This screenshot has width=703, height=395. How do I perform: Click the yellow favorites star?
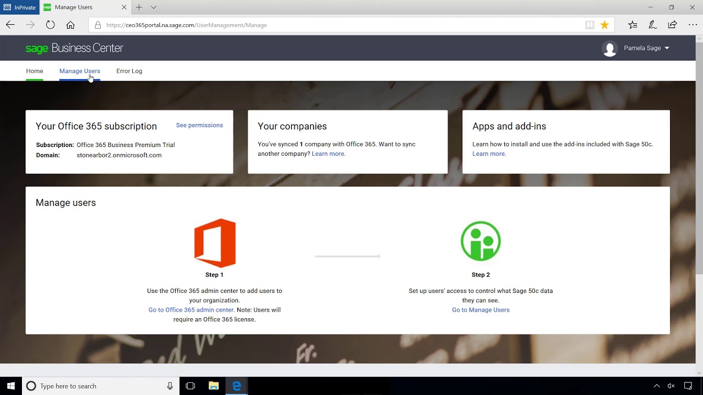(605, 25)
